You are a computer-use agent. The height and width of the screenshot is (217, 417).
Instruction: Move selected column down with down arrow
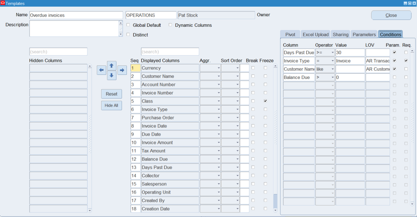coord(112,75)
